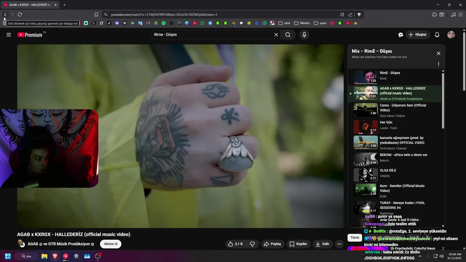Open a new browser tab

pos(64,5)
